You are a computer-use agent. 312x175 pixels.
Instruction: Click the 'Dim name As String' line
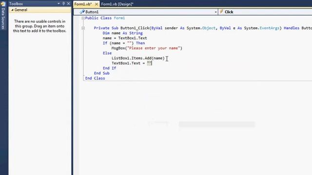122,33
